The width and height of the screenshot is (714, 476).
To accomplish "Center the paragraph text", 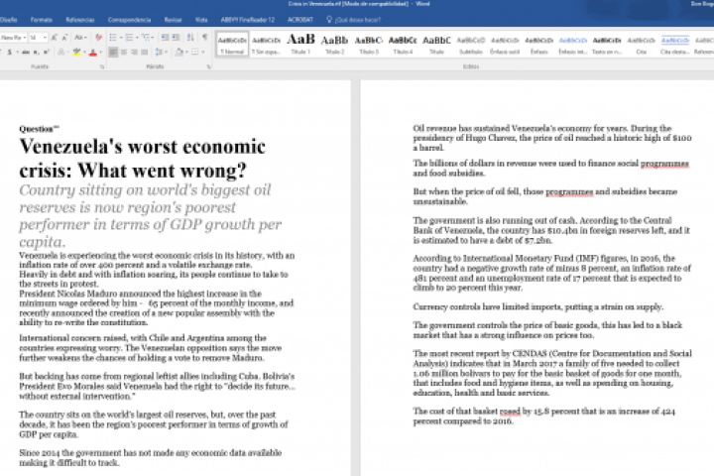I will (x=124, y=53).
